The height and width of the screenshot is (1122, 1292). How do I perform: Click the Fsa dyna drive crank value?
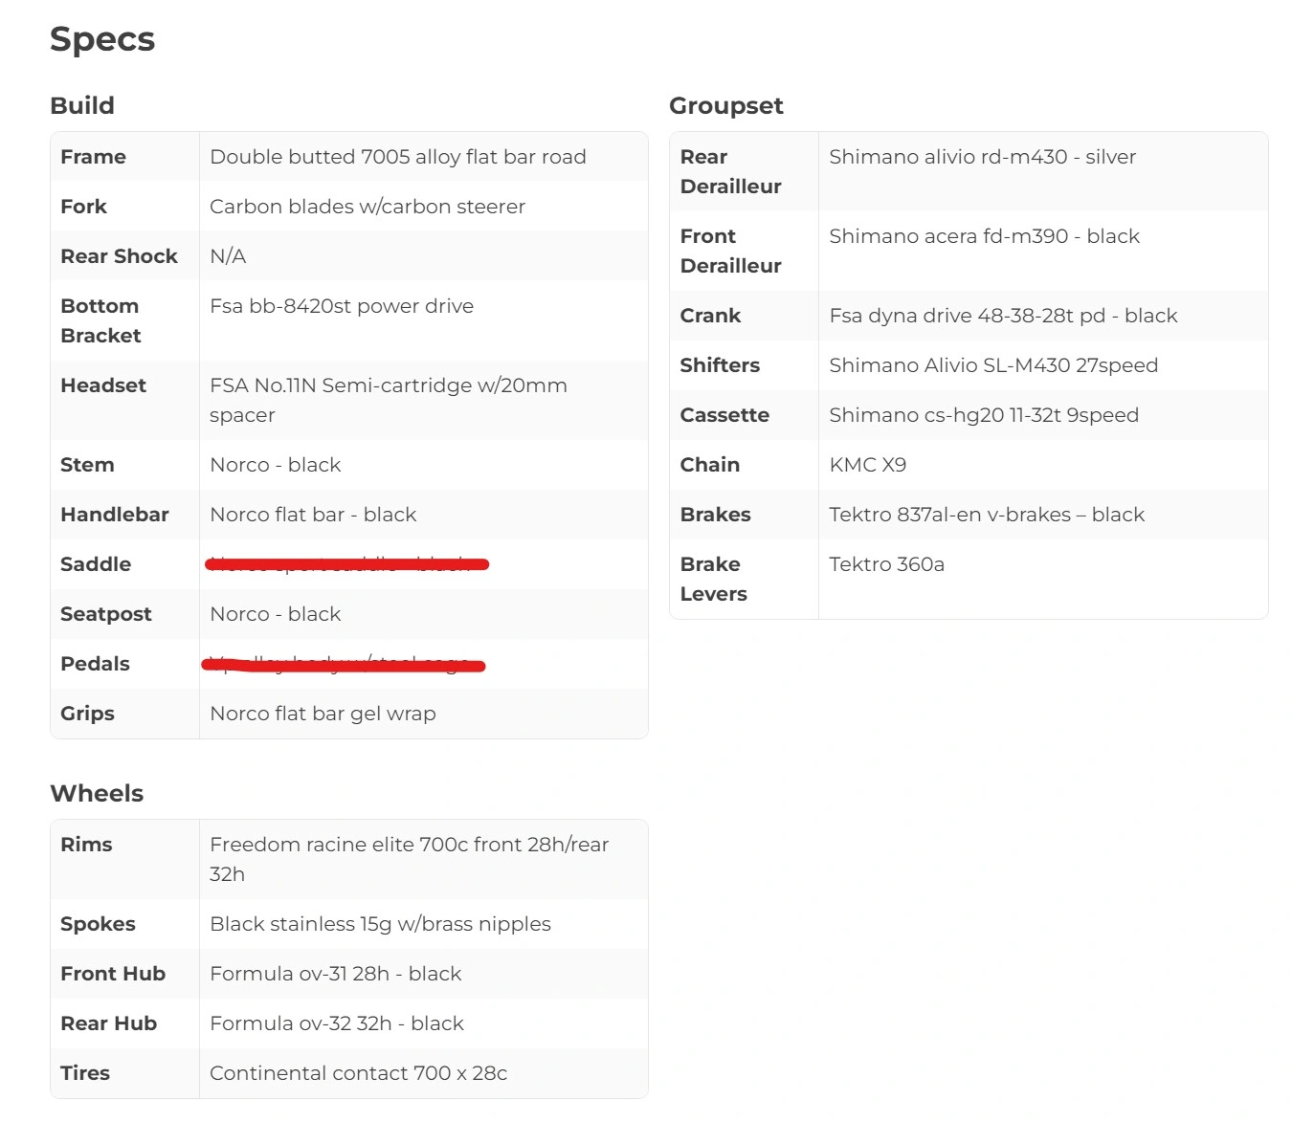1003,316
